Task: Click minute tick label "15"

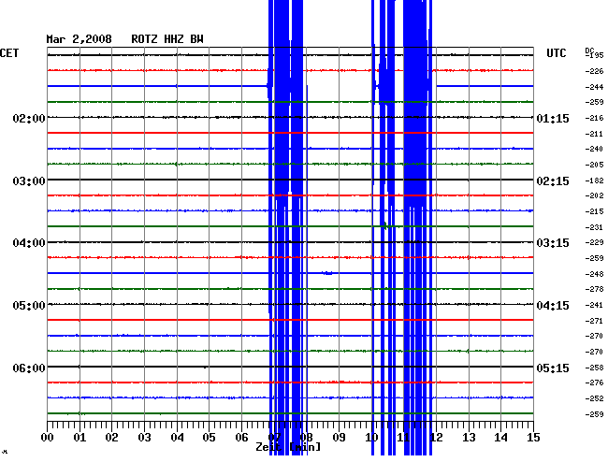Action: [x=533, y=438]
